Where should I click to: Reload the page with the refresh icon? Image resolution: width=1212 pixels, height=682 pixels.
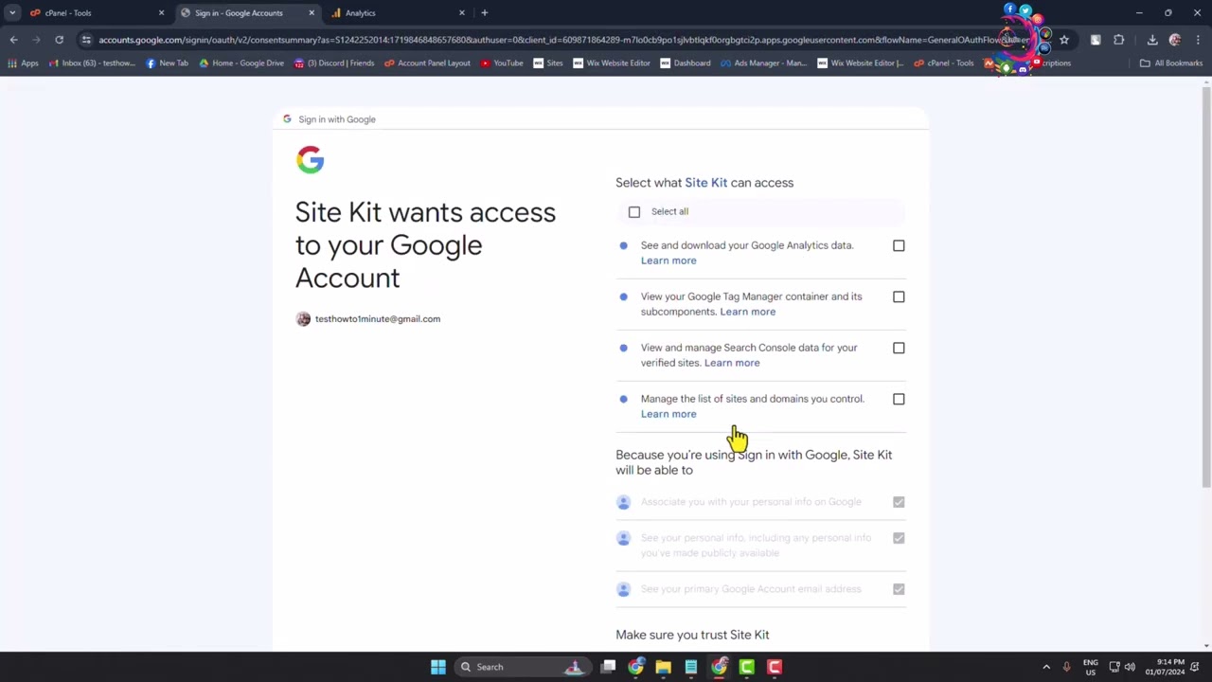tap(59, 40)
